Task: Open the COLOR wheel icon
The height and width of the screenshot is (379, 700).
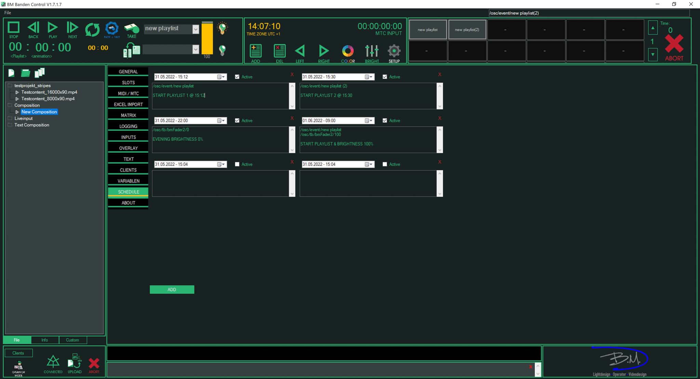Action: point(348,51)
